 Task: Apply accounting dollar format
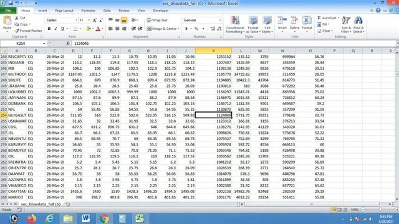point(186,29)
